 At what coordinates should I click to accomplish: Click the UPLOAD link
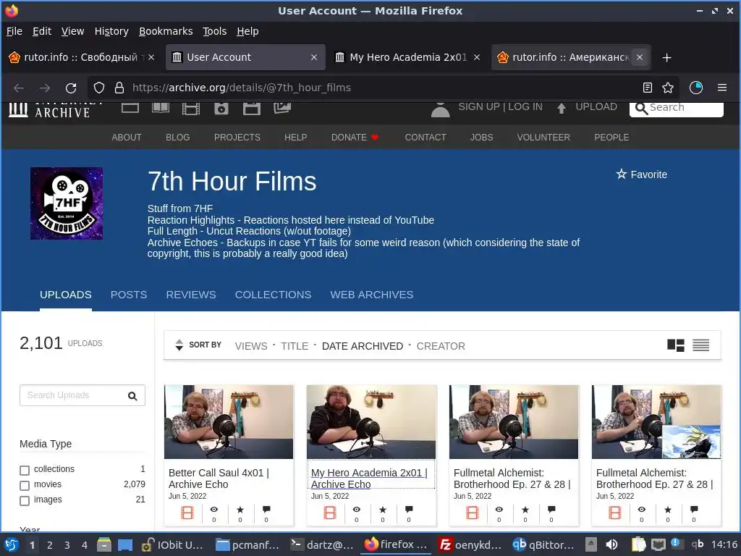pos(596,107)
